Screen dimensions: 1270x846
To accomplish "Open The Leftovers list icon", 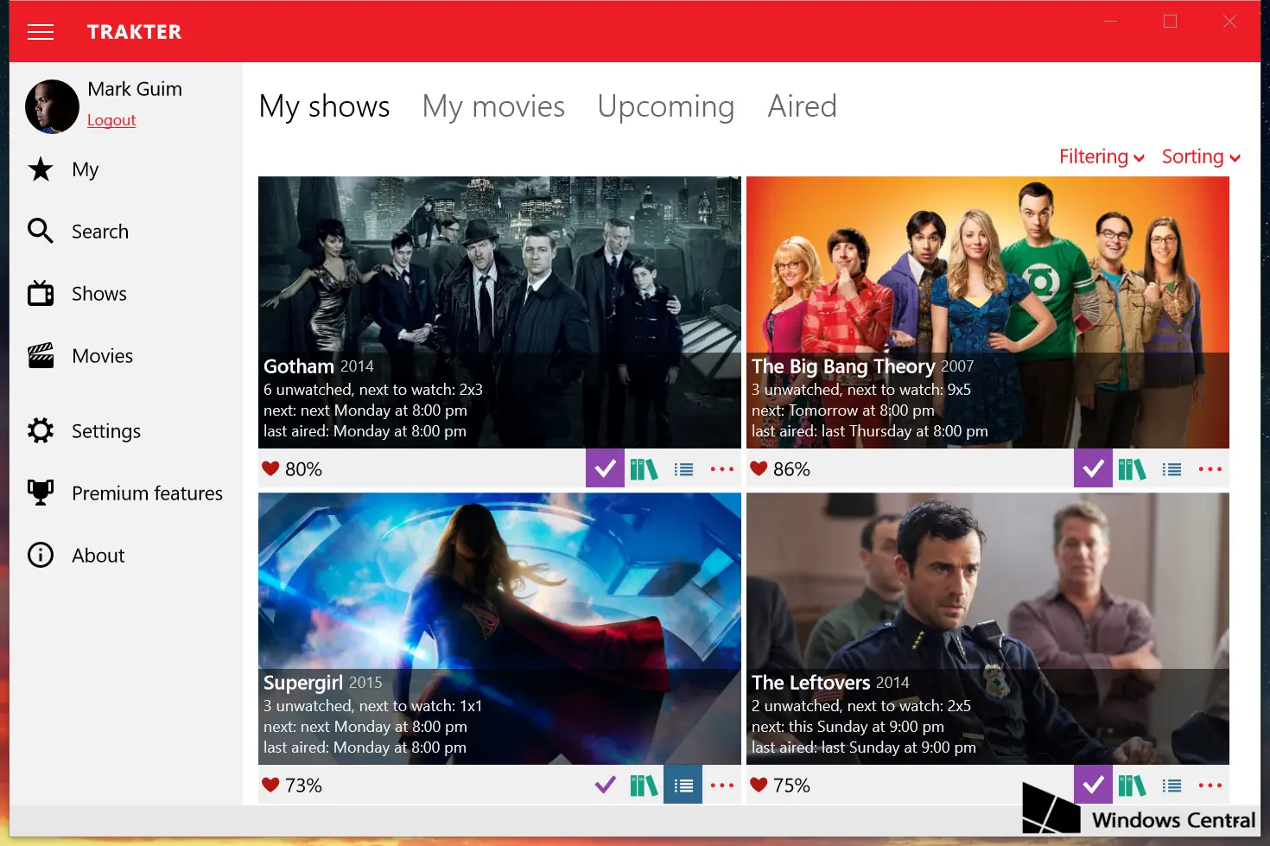I will (x=1172, y=786).
